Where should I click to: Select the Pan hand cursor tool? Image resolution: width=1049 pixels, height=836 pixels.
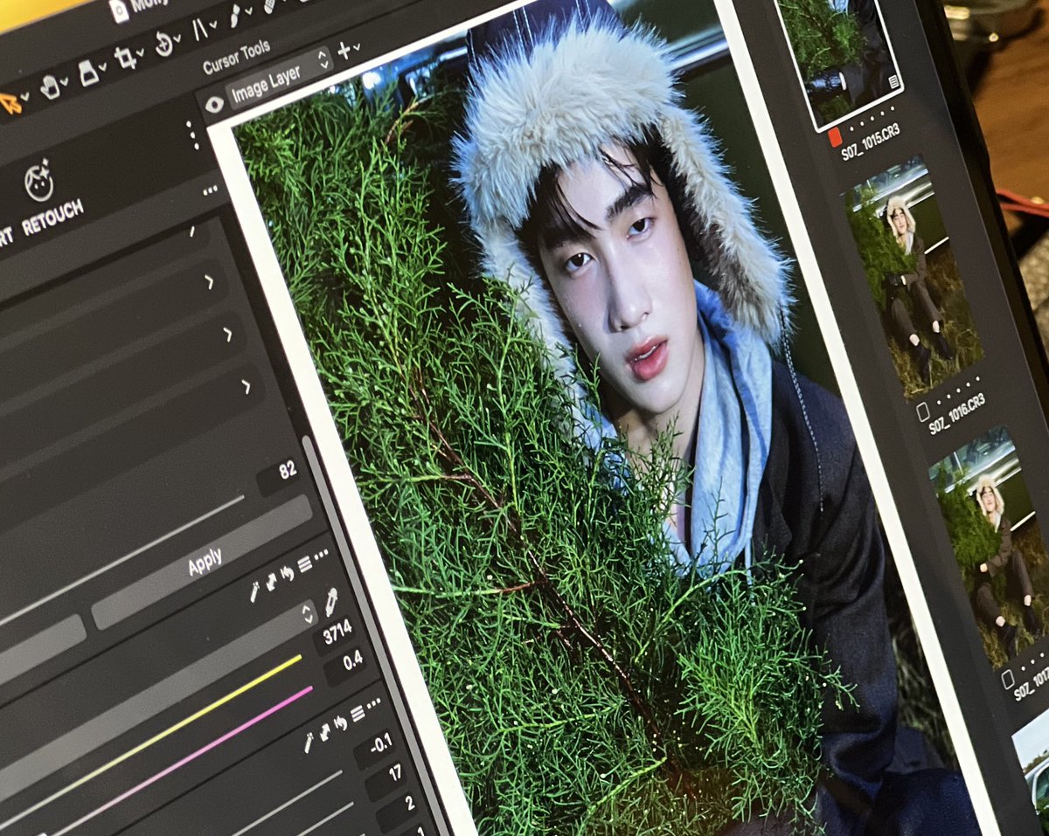pos(50,87)
